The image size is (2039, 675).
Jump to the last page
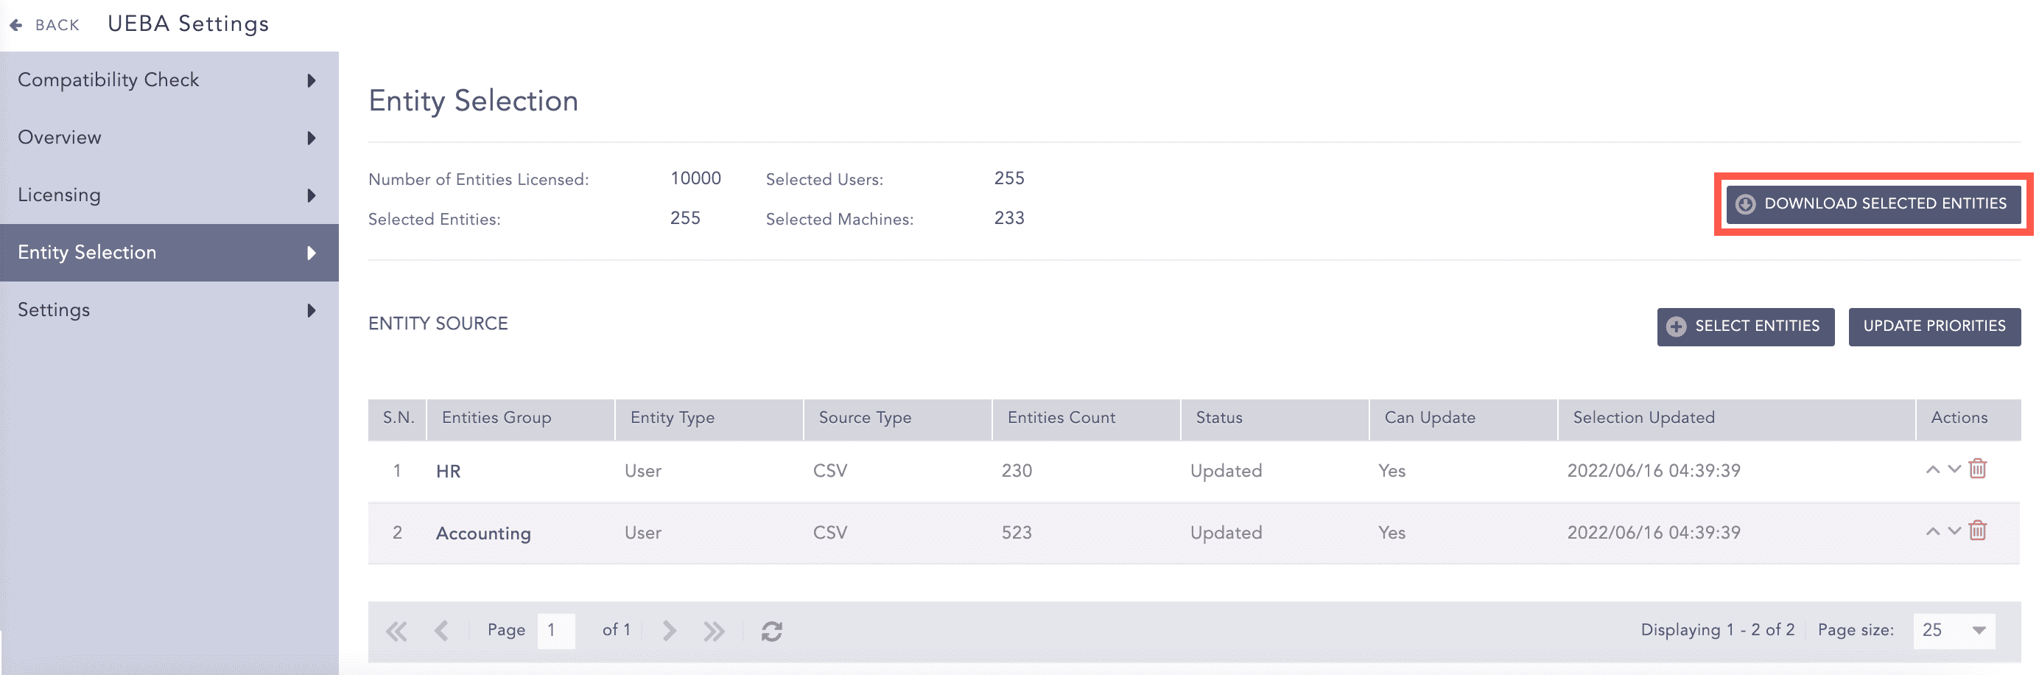coord(713,630)
